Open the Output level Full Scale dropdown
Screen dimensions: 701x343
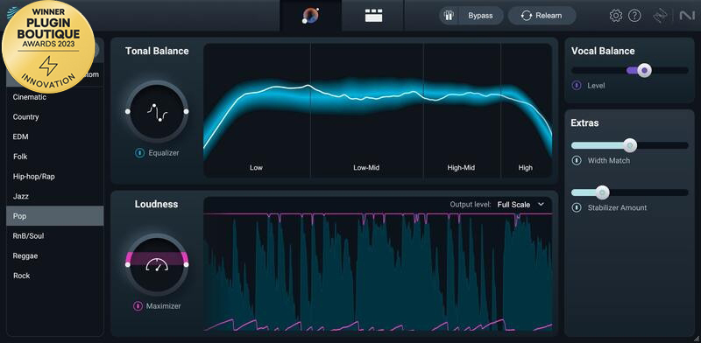pyautogui.click(x=520, y=205)
